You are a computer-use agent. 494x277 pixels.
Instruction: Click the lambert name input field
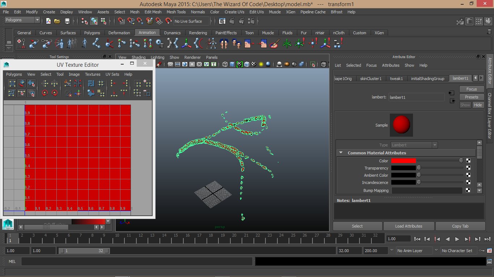(417, 97)
